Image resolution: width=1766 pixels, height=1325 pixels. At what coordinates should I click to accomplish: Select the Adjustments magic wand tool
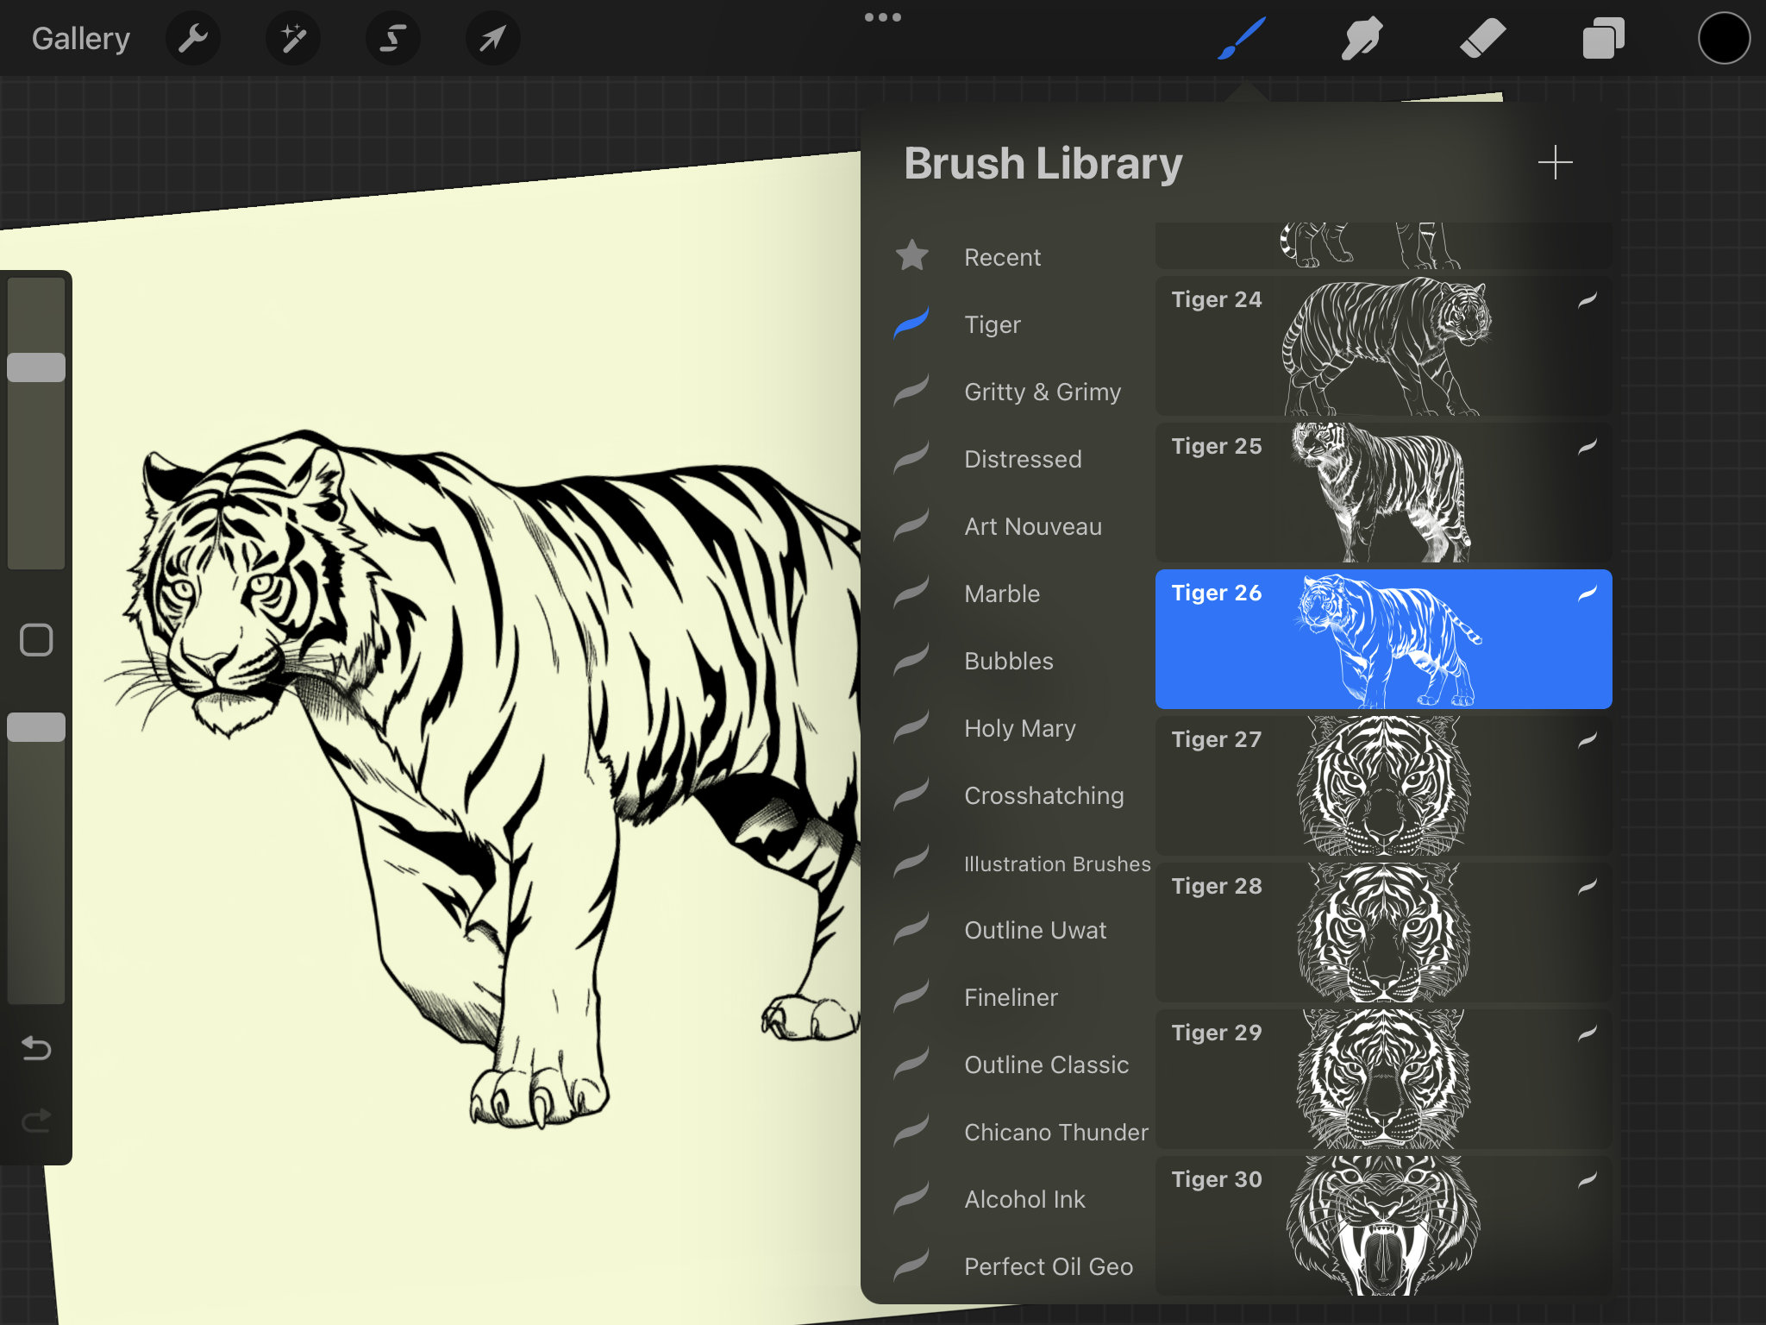292,37
